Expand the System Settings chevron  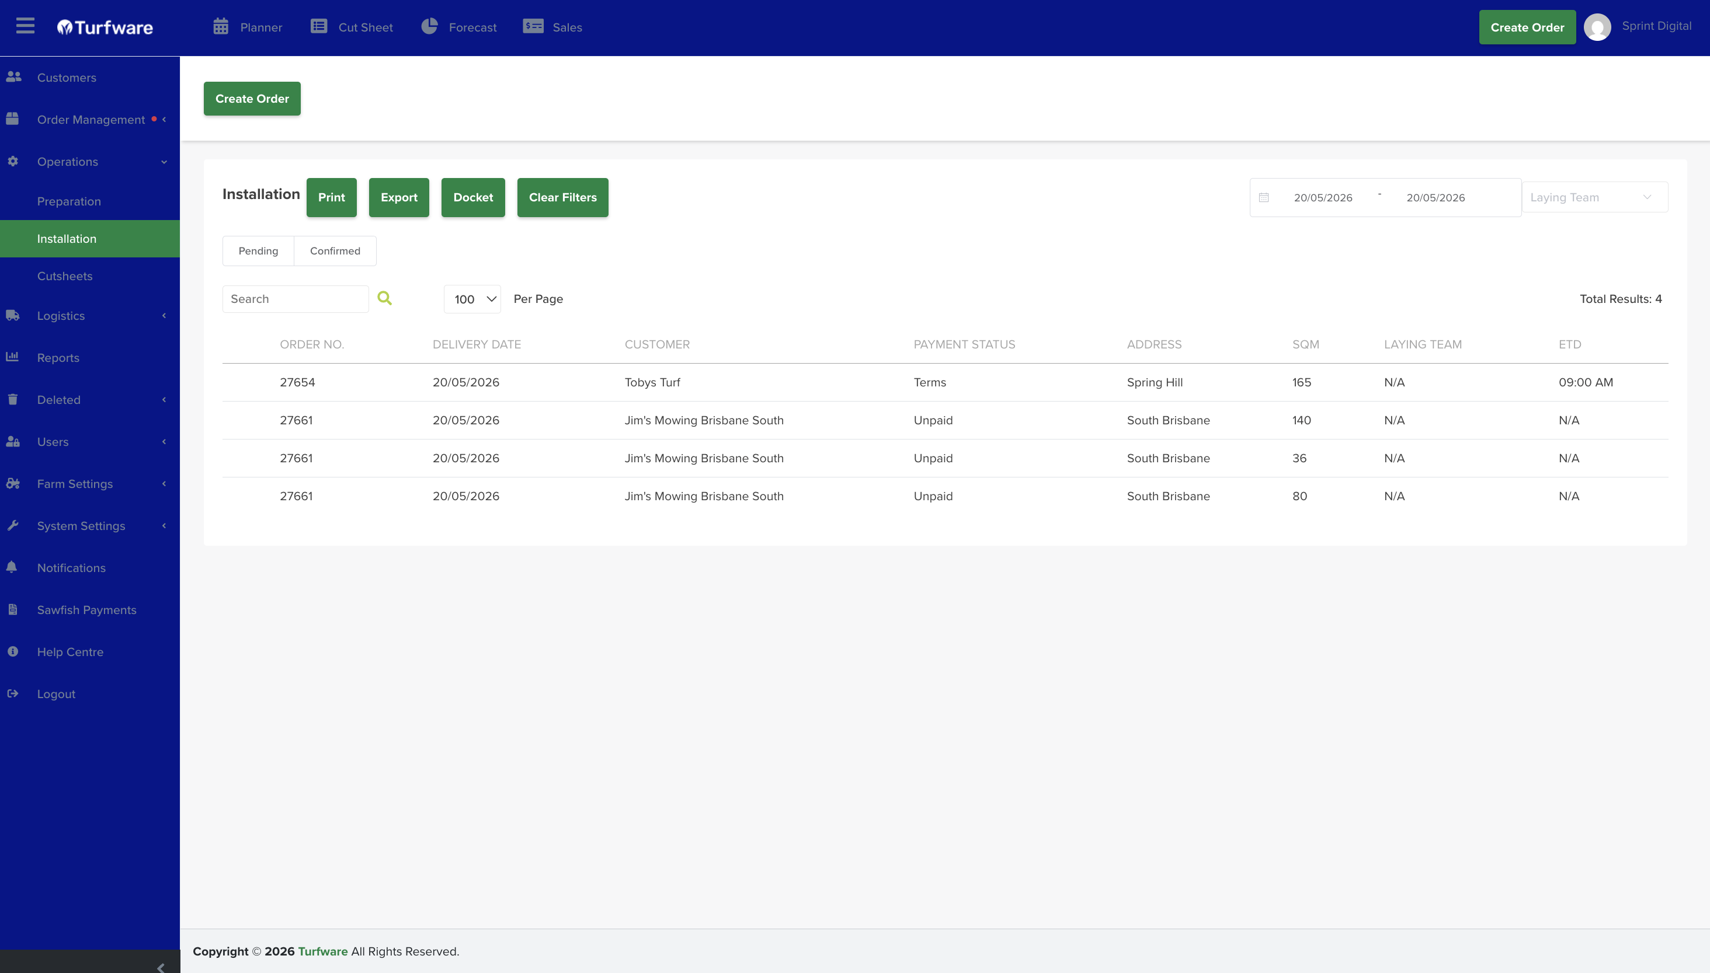(x=164, y=526)
